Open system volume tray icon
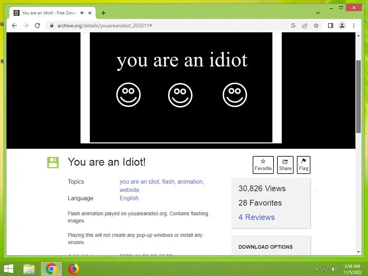Screen dimensions: 368x276 (x=334, y=269)
